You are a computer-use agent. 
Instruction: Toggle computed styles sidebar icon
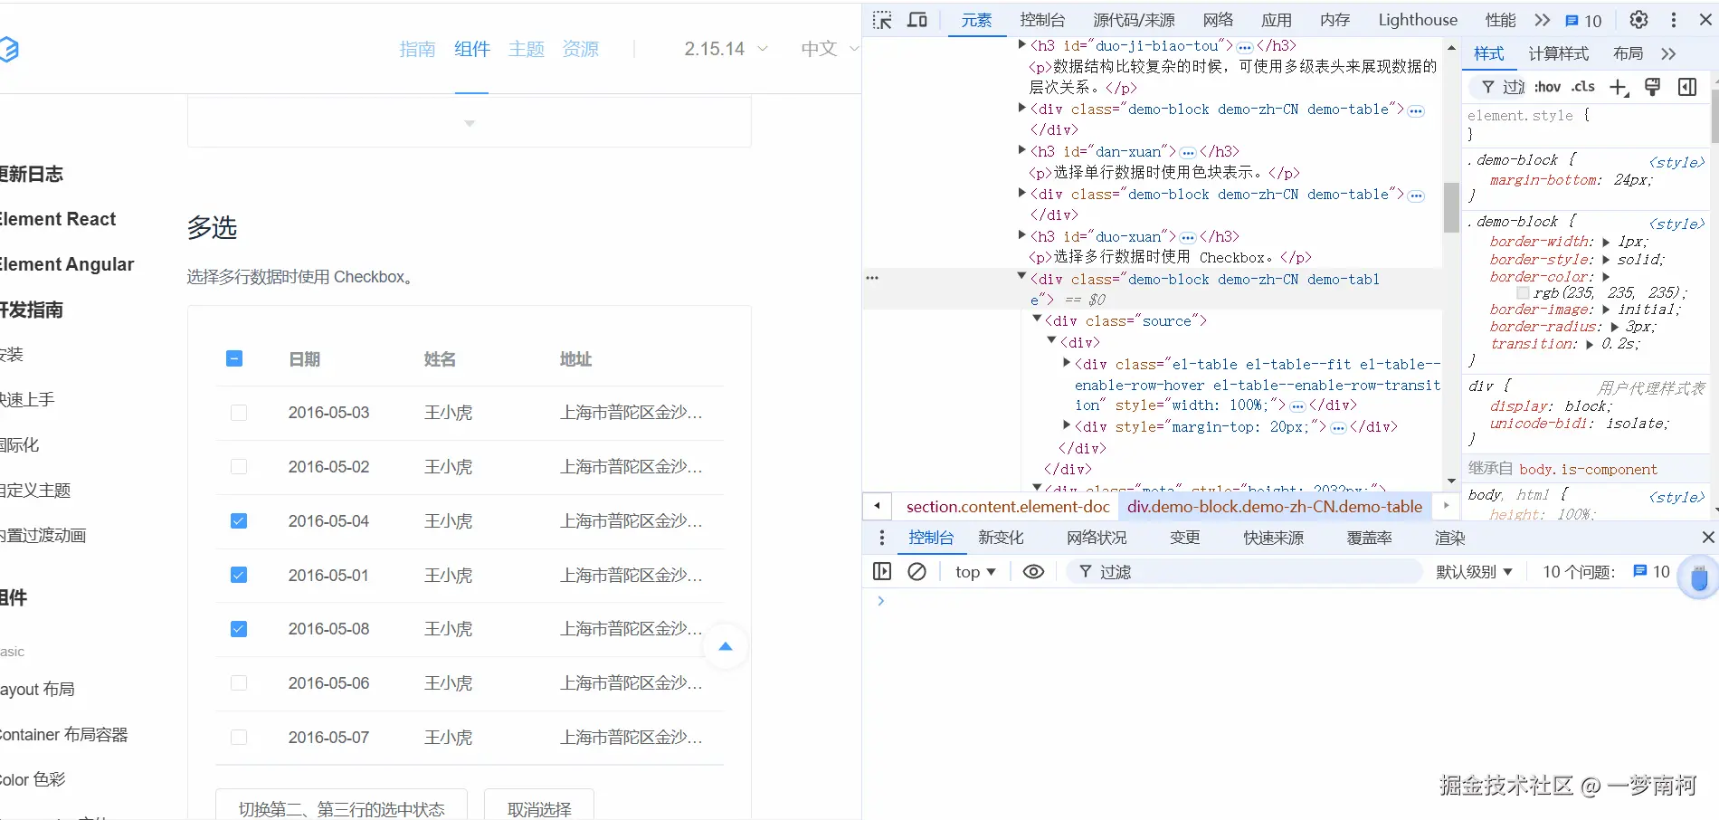point(1687,87)
